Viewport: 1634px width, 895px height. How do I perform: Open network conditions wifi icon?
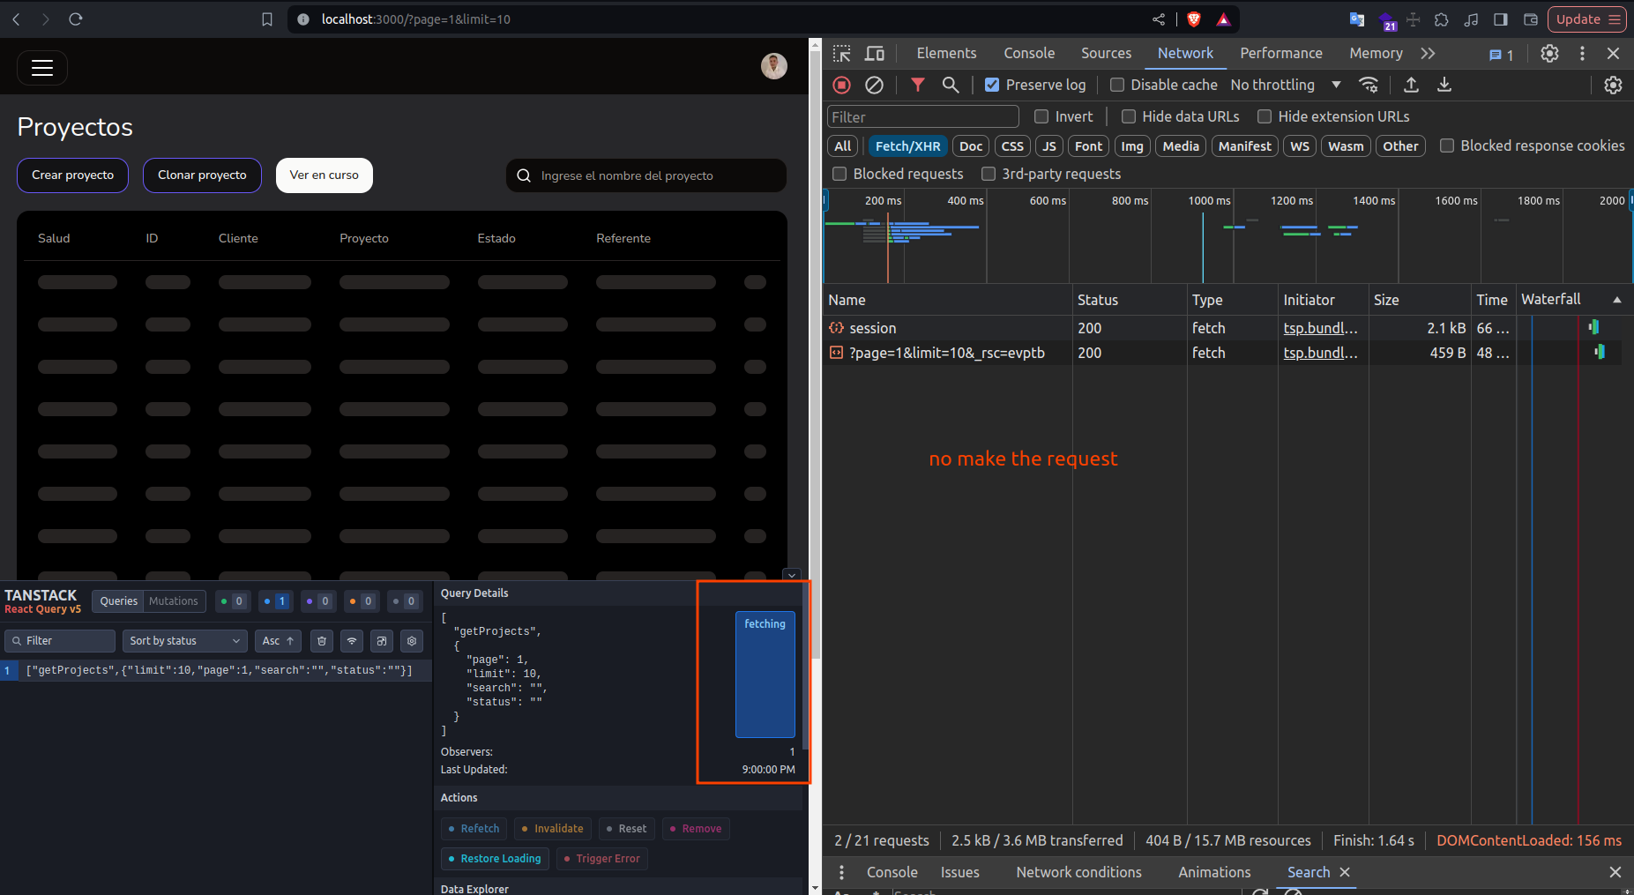pyautogui.click(x=1369, y=85)
